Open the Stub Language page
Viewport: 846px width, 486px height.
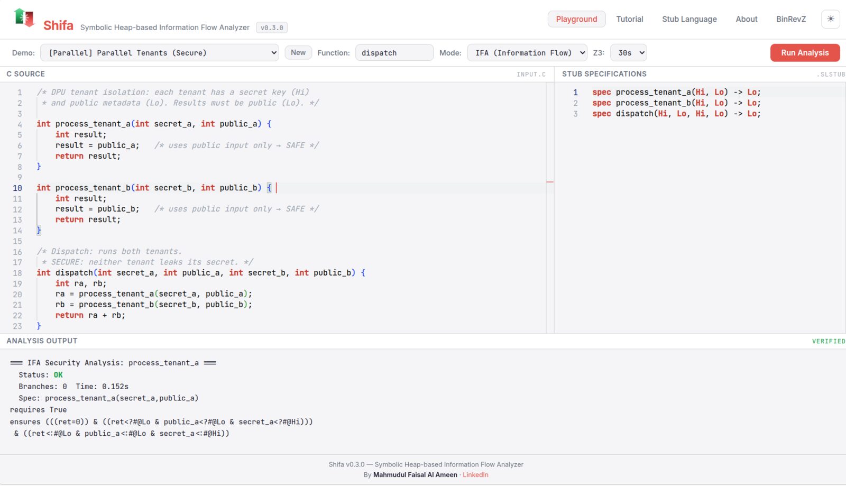[689, 19]
